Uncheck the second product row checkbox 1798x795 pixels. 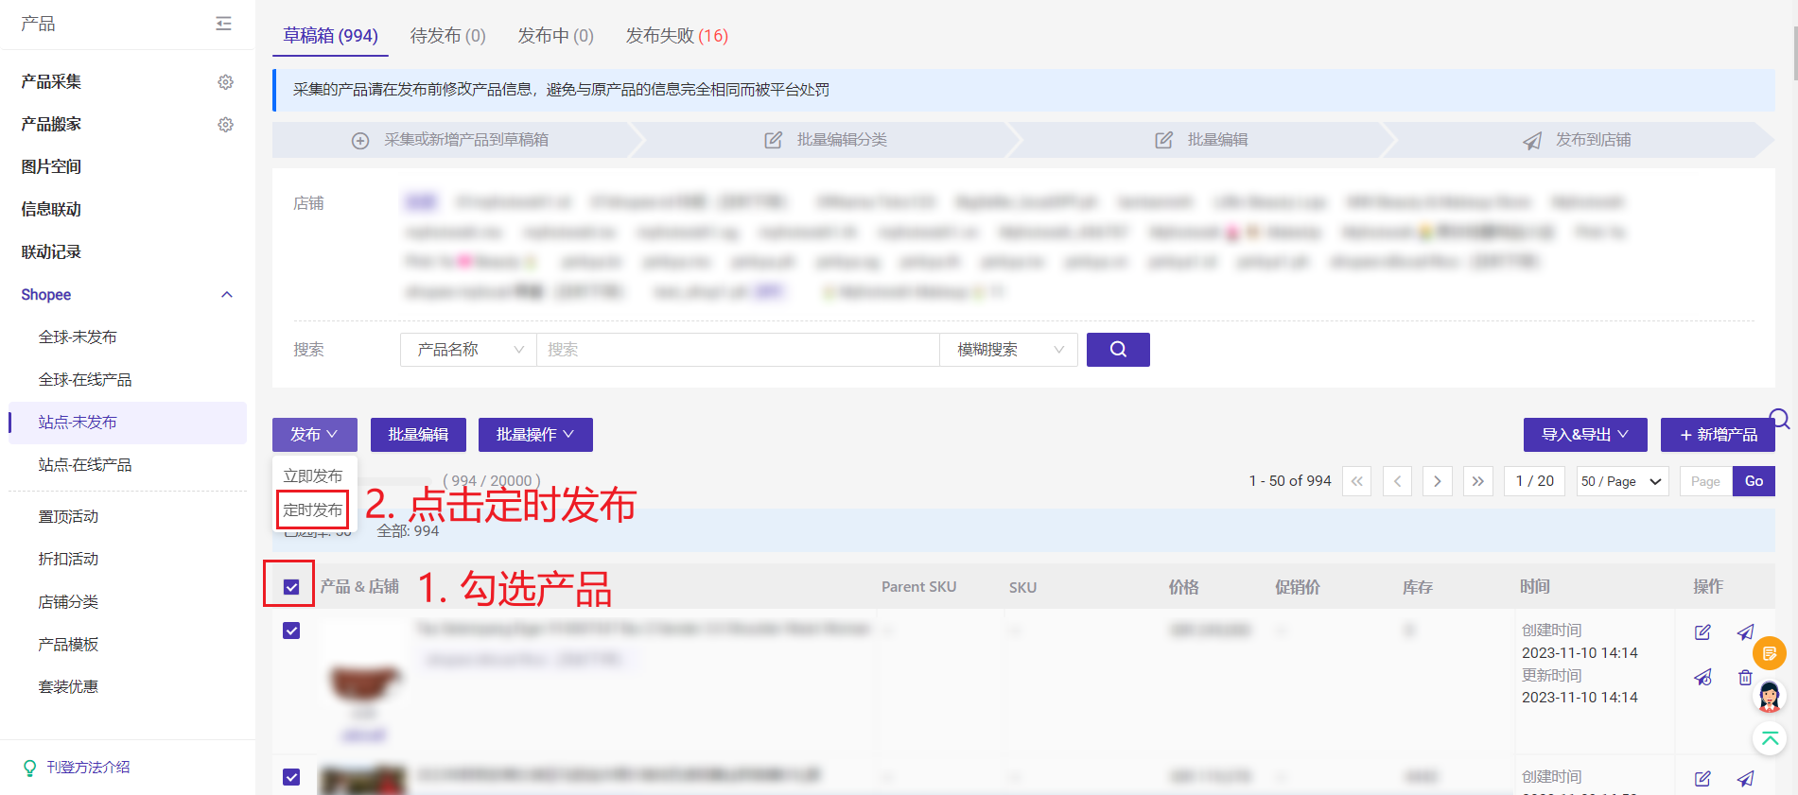tap(291, 777)
